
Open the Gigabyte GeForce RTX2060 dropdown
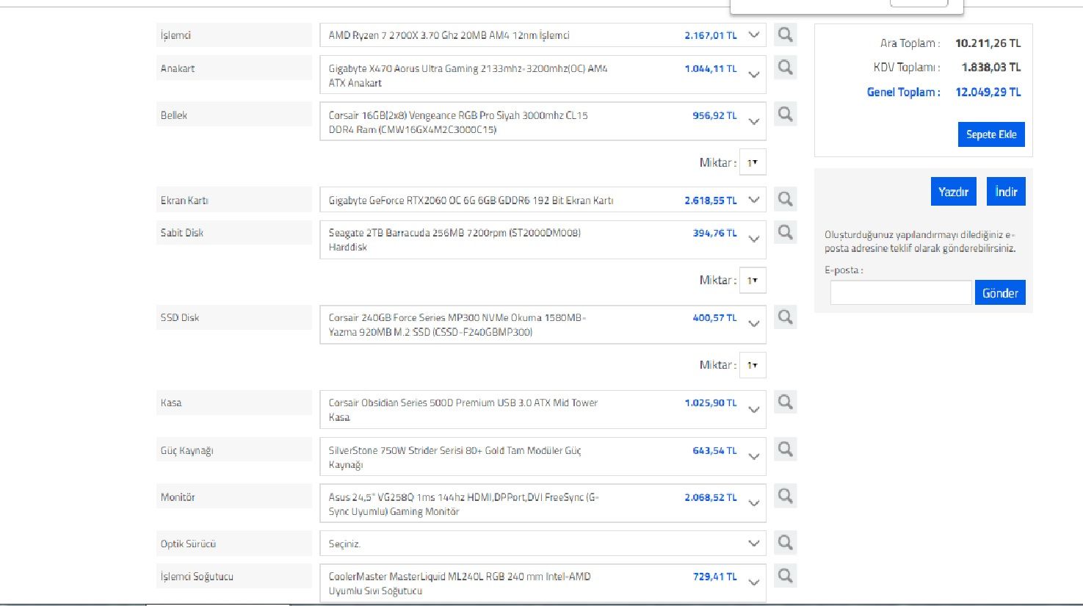pyautogui.click(x=543, y=200)
